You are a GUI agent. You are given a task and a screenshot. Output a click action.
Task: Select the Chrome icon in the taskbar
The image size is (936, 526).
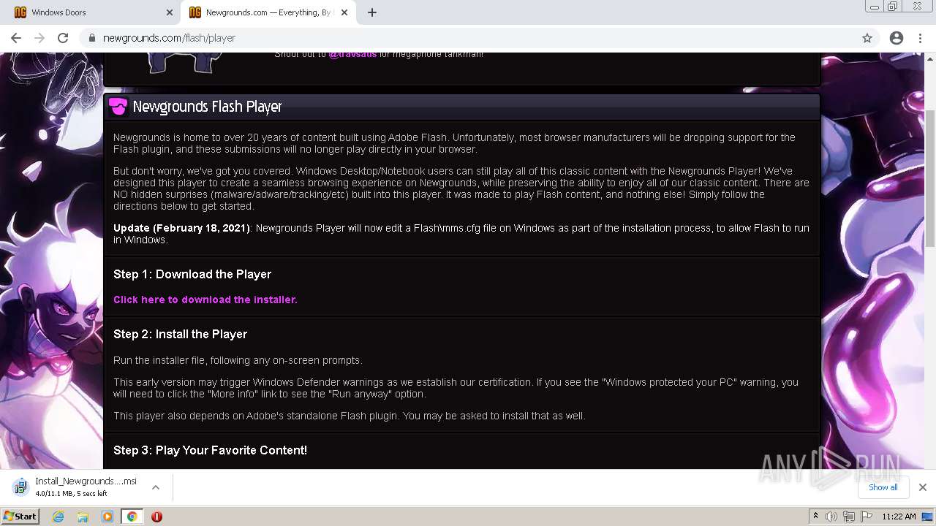[132, 517]
